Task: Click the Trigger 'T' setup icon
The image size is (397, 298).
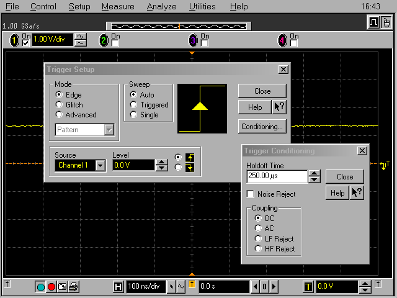Action: pyautogui.click(x=308, y=287)
